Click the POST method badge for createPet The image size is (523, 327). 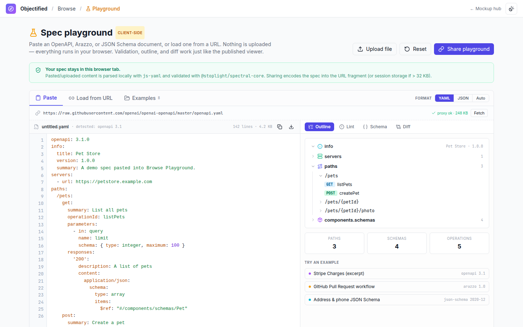[x=331, y=193]
